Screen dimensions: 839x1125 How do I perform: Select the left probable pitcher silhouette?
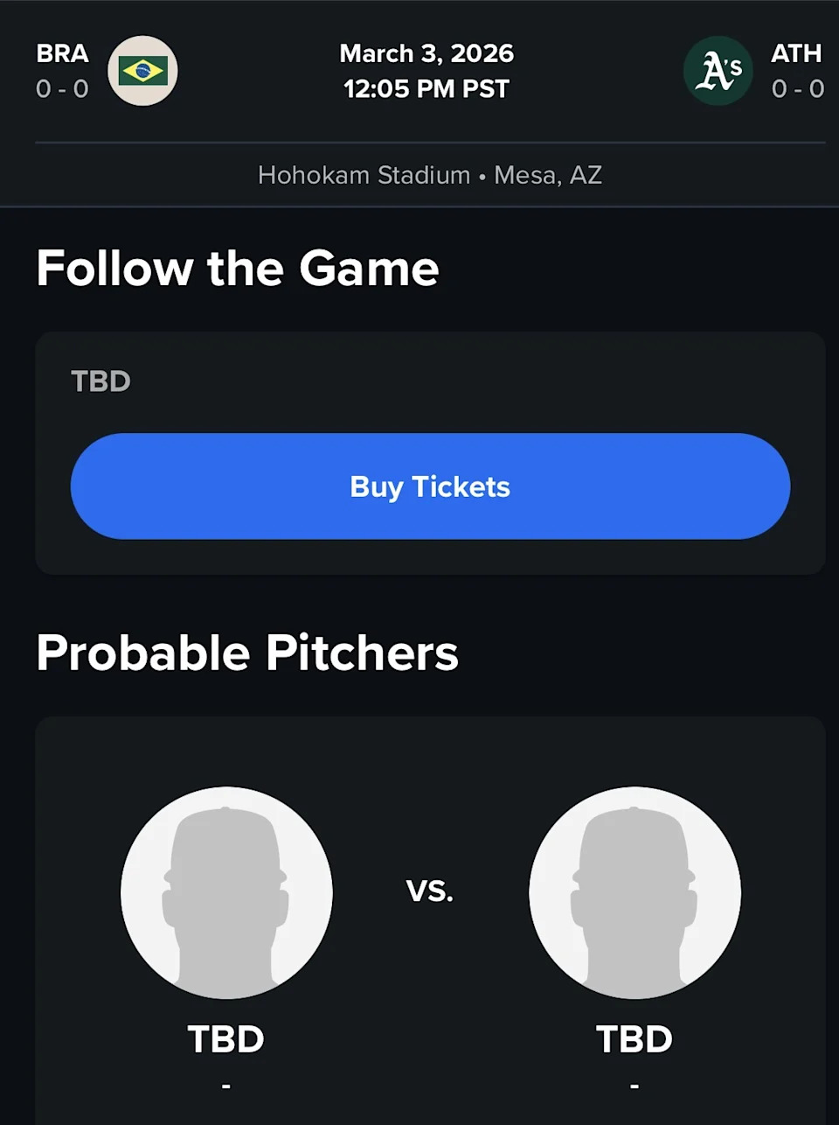[226, 892]
